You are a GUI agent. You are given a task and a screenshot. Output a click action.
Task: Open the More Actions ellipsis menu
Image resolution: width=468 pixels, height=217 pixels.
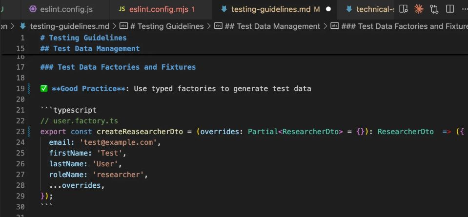click(x=464, y=9)
